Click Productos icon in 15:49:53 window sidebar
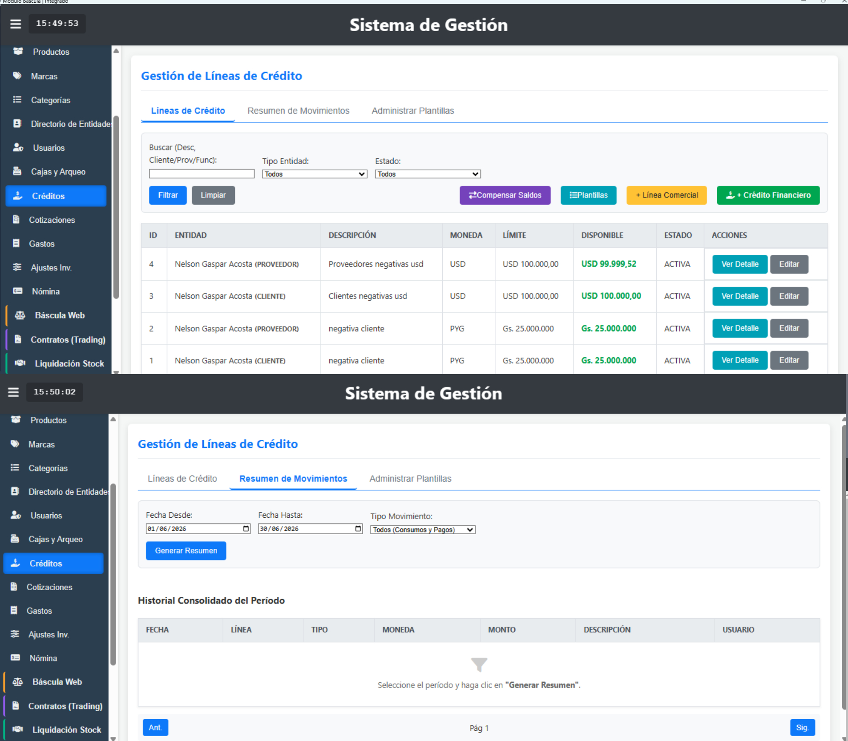The image size is (848, 741). [18, 52]
